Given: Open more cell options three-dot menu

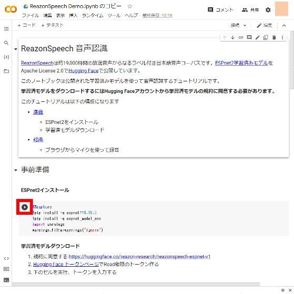Looking at the screenshot, I should tap(282, 37).
